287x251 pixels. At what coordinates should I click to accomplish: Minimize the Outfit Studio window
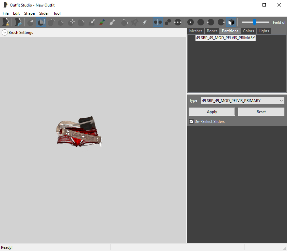pyautogui.click(x=249, y=5)
